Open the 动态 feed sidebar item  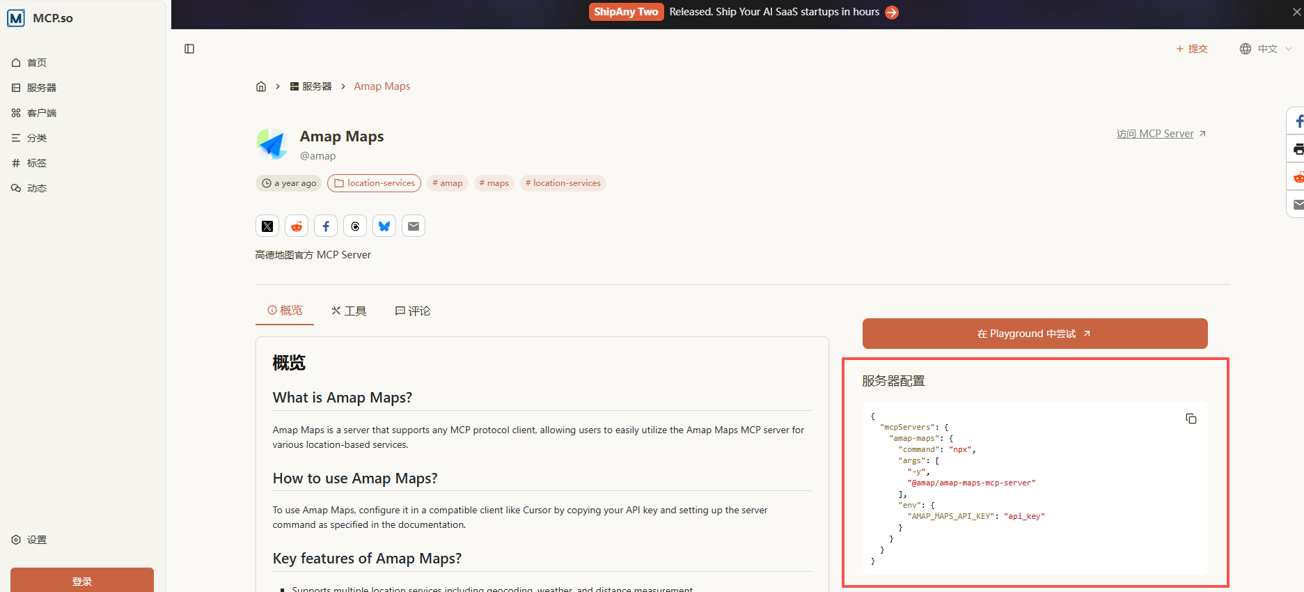29,188
